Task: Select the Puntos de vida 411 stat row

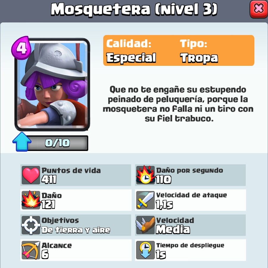Action: point(76,175)
